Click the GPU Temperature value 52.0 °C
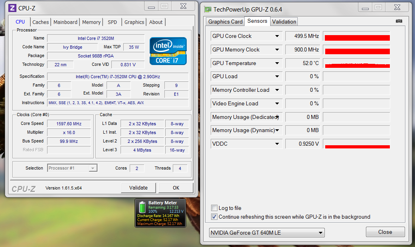The height and width of the screenshot is (247, 415). click(302, 63)
